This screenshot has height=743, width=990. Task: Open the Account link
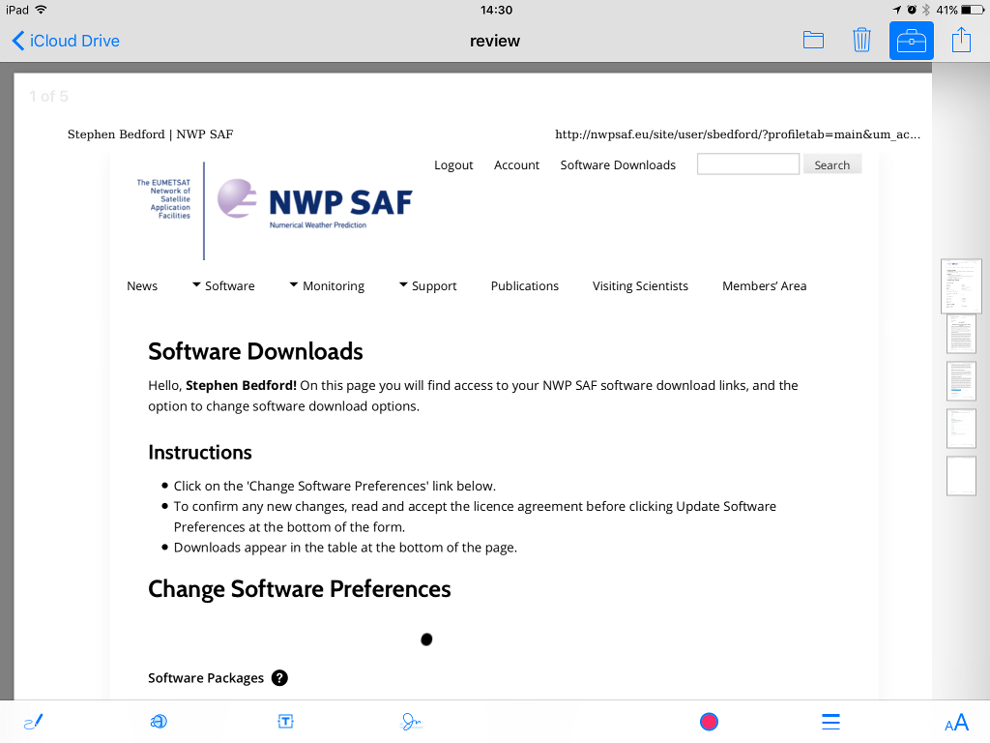point(516,164)
